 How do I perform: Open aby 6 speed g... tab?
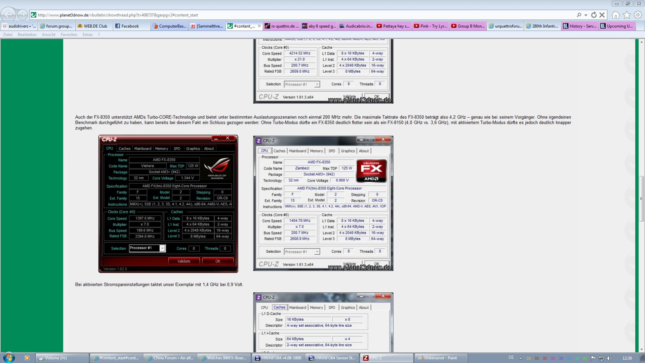(x=319, y=26)
